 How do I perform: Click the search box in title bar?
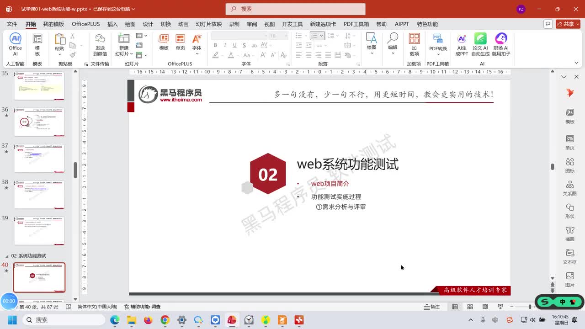[x=295, y=9]
